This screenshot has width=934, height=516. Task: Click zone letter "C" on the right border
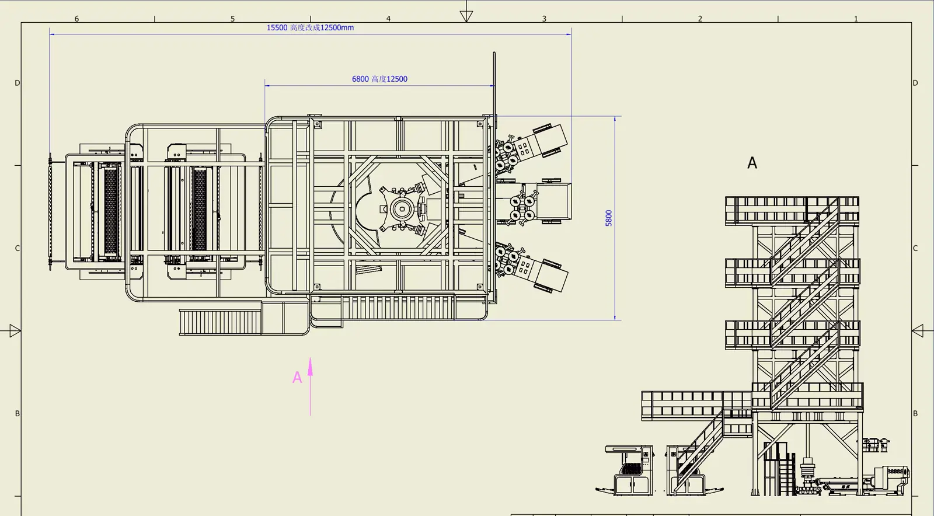click(915, 248)
